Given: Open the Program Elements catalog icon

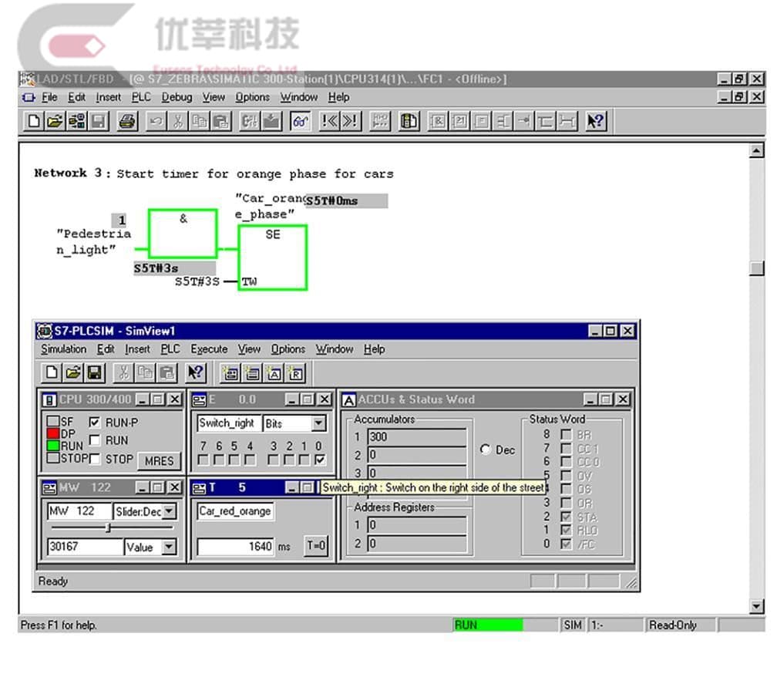Looking at the screenshot, I should (409, 121).
